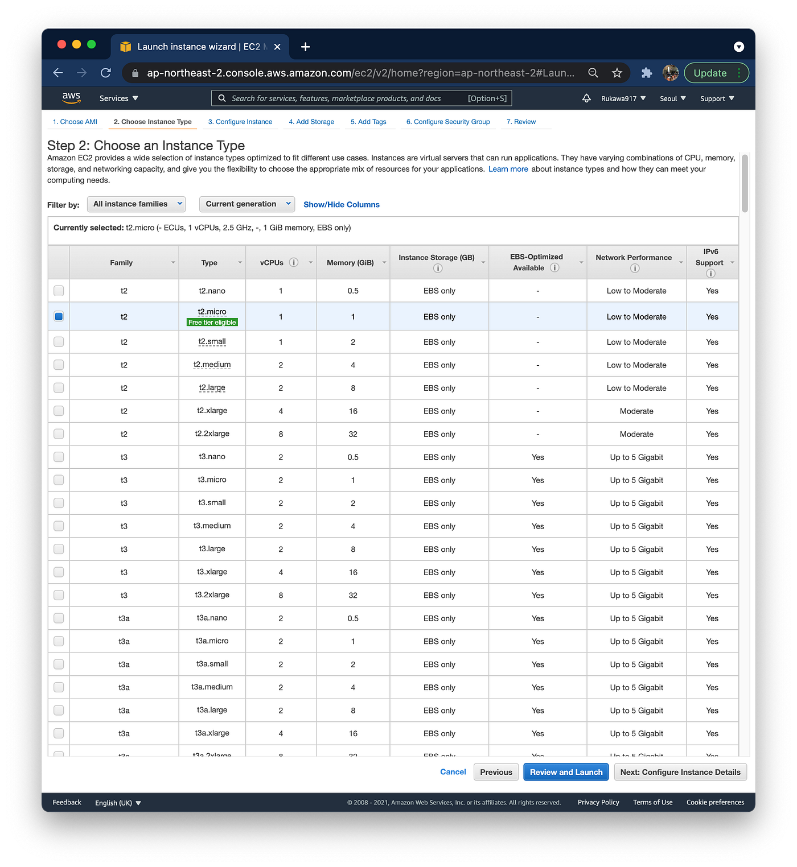797x867 pixels.
Task: Open the Learn more link
Action: pos(508,169)
